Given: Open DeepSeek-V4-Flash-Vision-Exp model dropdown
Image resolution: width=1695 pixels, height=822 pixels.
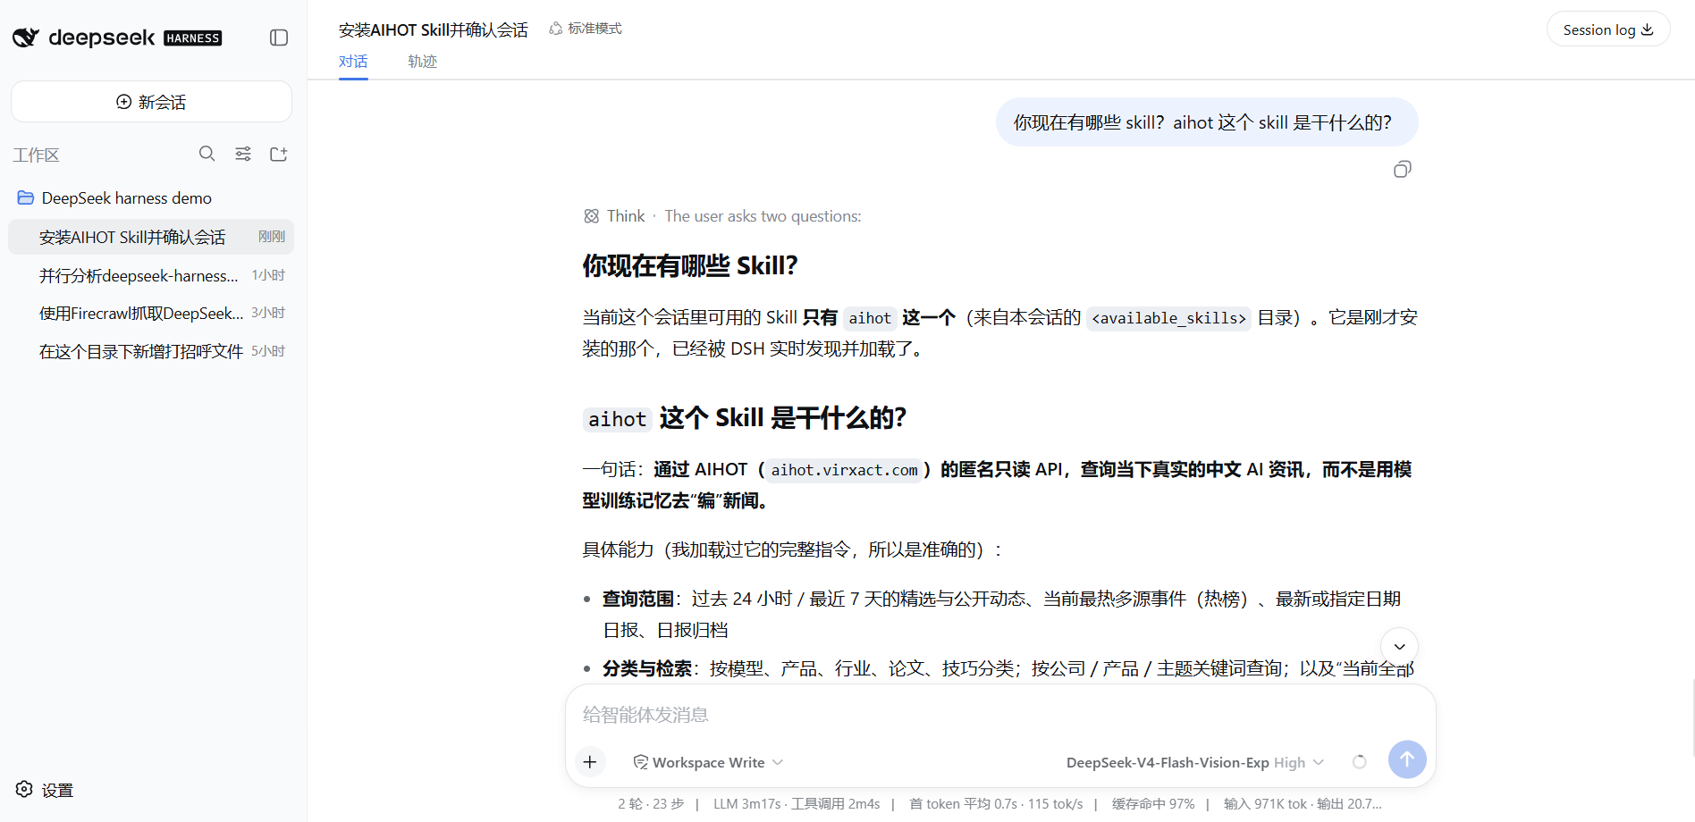Looking at the screenshot, I should [x=1195, y=762].
